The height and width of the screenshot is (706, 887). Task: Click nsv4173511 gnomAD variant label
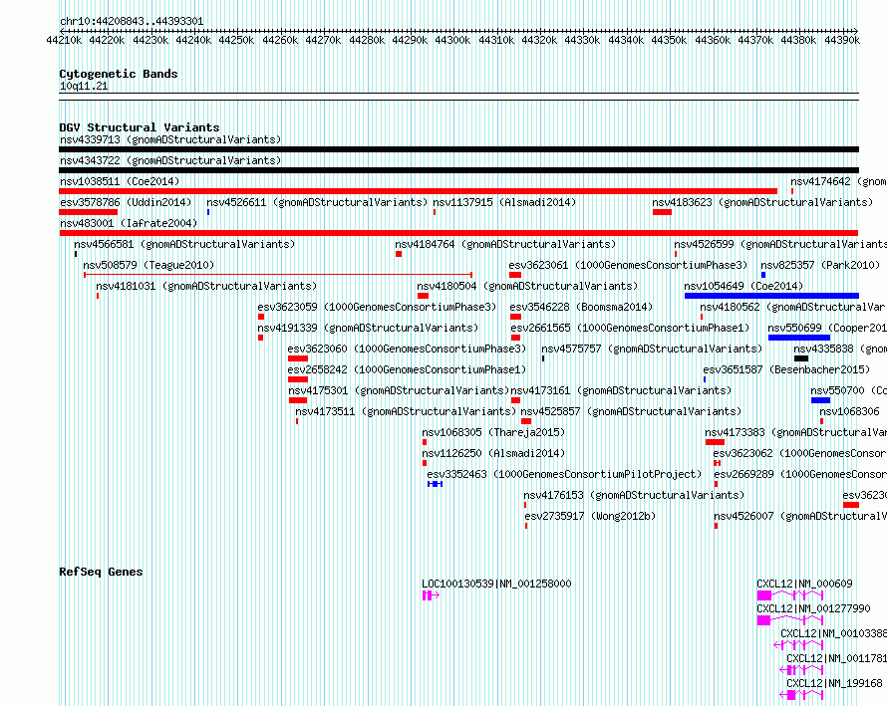[406, 411]
